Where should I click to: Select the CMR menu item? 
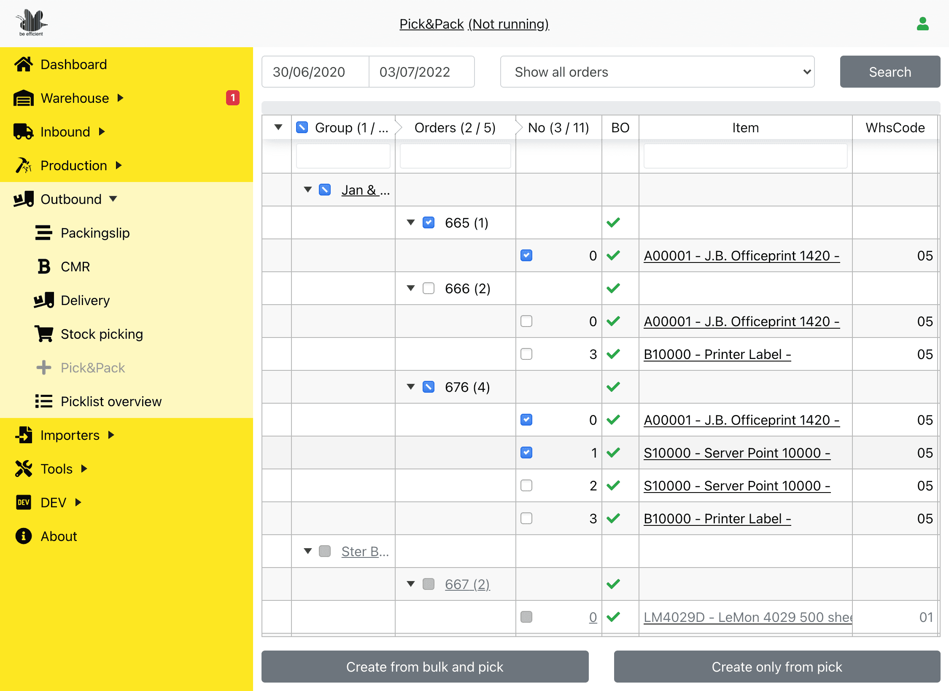pos(77,266)
